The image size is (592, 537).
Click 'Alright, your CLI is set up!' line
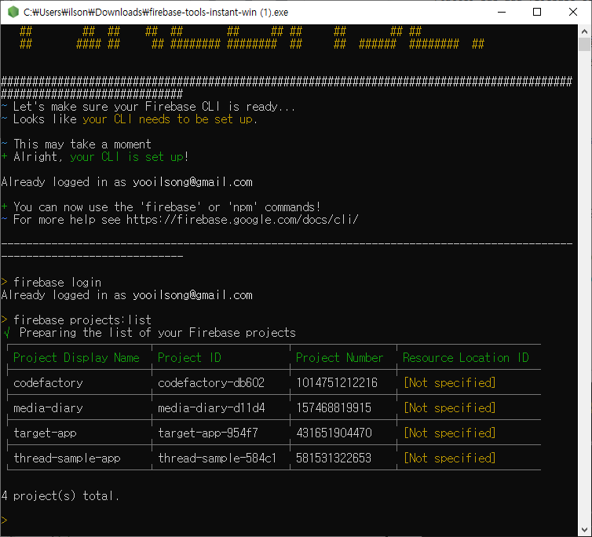point(101,157)
